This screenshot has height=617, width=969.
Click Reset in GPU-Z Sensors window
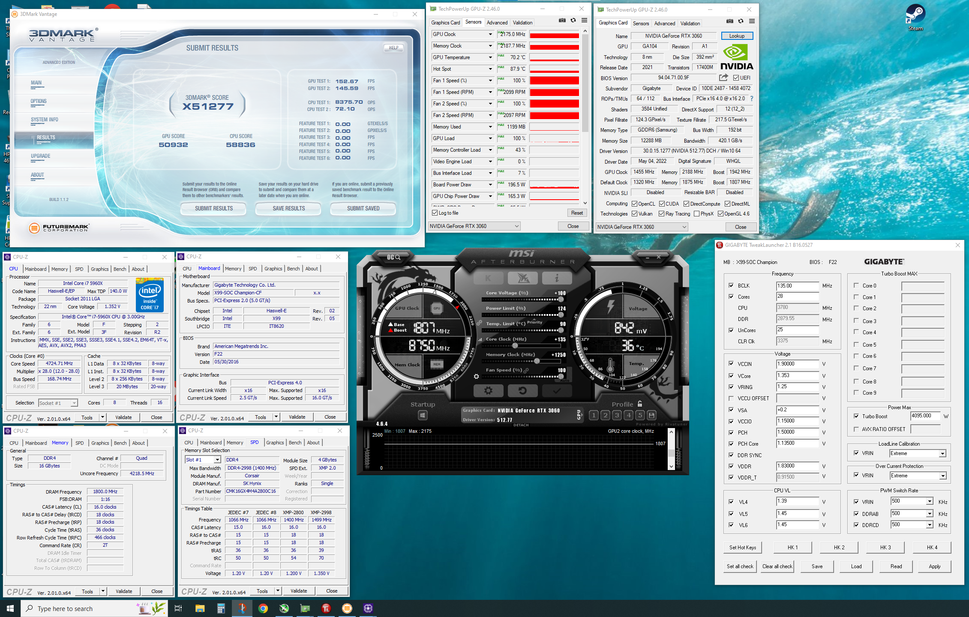(x=577, y=213)
